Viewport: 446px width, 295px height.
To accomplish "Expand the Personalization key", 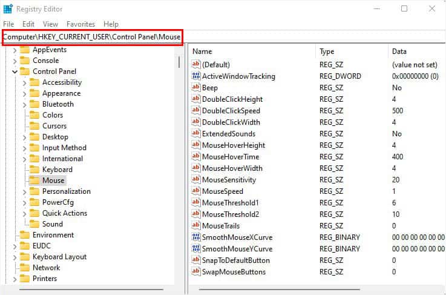I will 24,191.
